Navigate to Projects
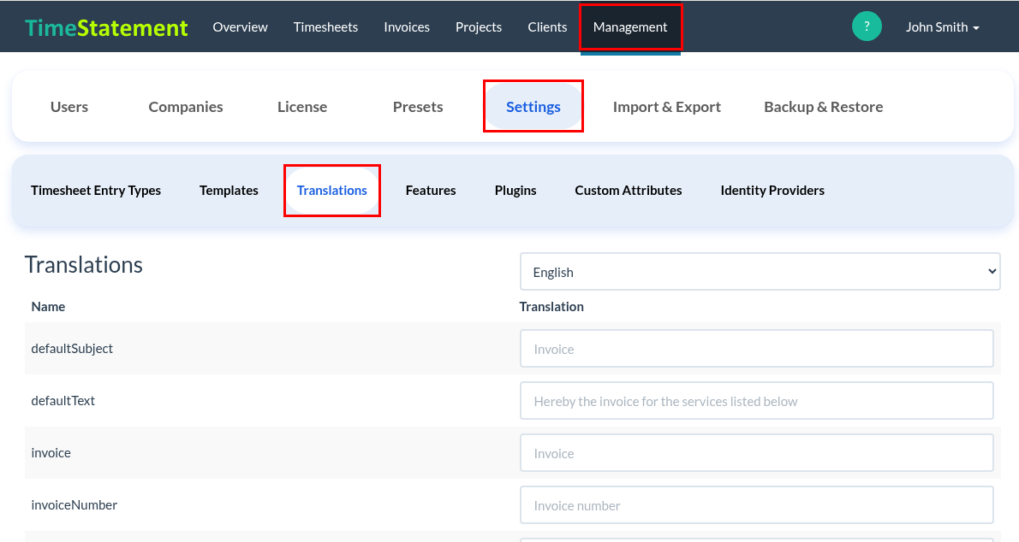The height and width of the screenshot is (542, 1019). pos(479,27)
